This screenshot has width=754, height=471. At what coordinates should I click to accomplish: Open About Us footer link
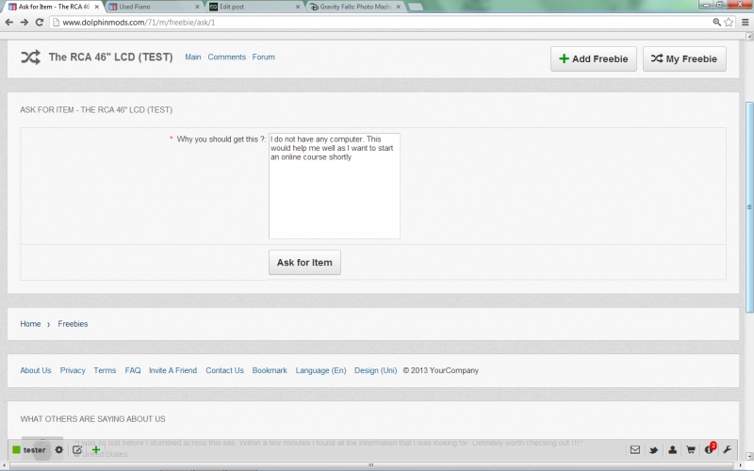point(36,370)
